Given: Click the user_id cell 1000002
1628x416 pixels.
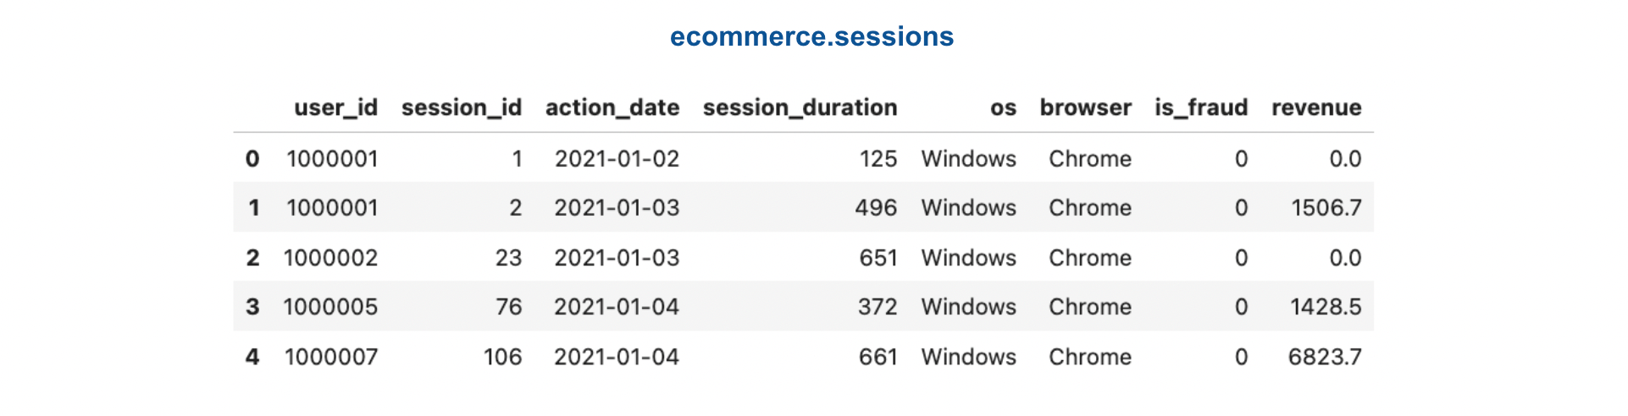Looking at the screenshot, I should point(330,258).
